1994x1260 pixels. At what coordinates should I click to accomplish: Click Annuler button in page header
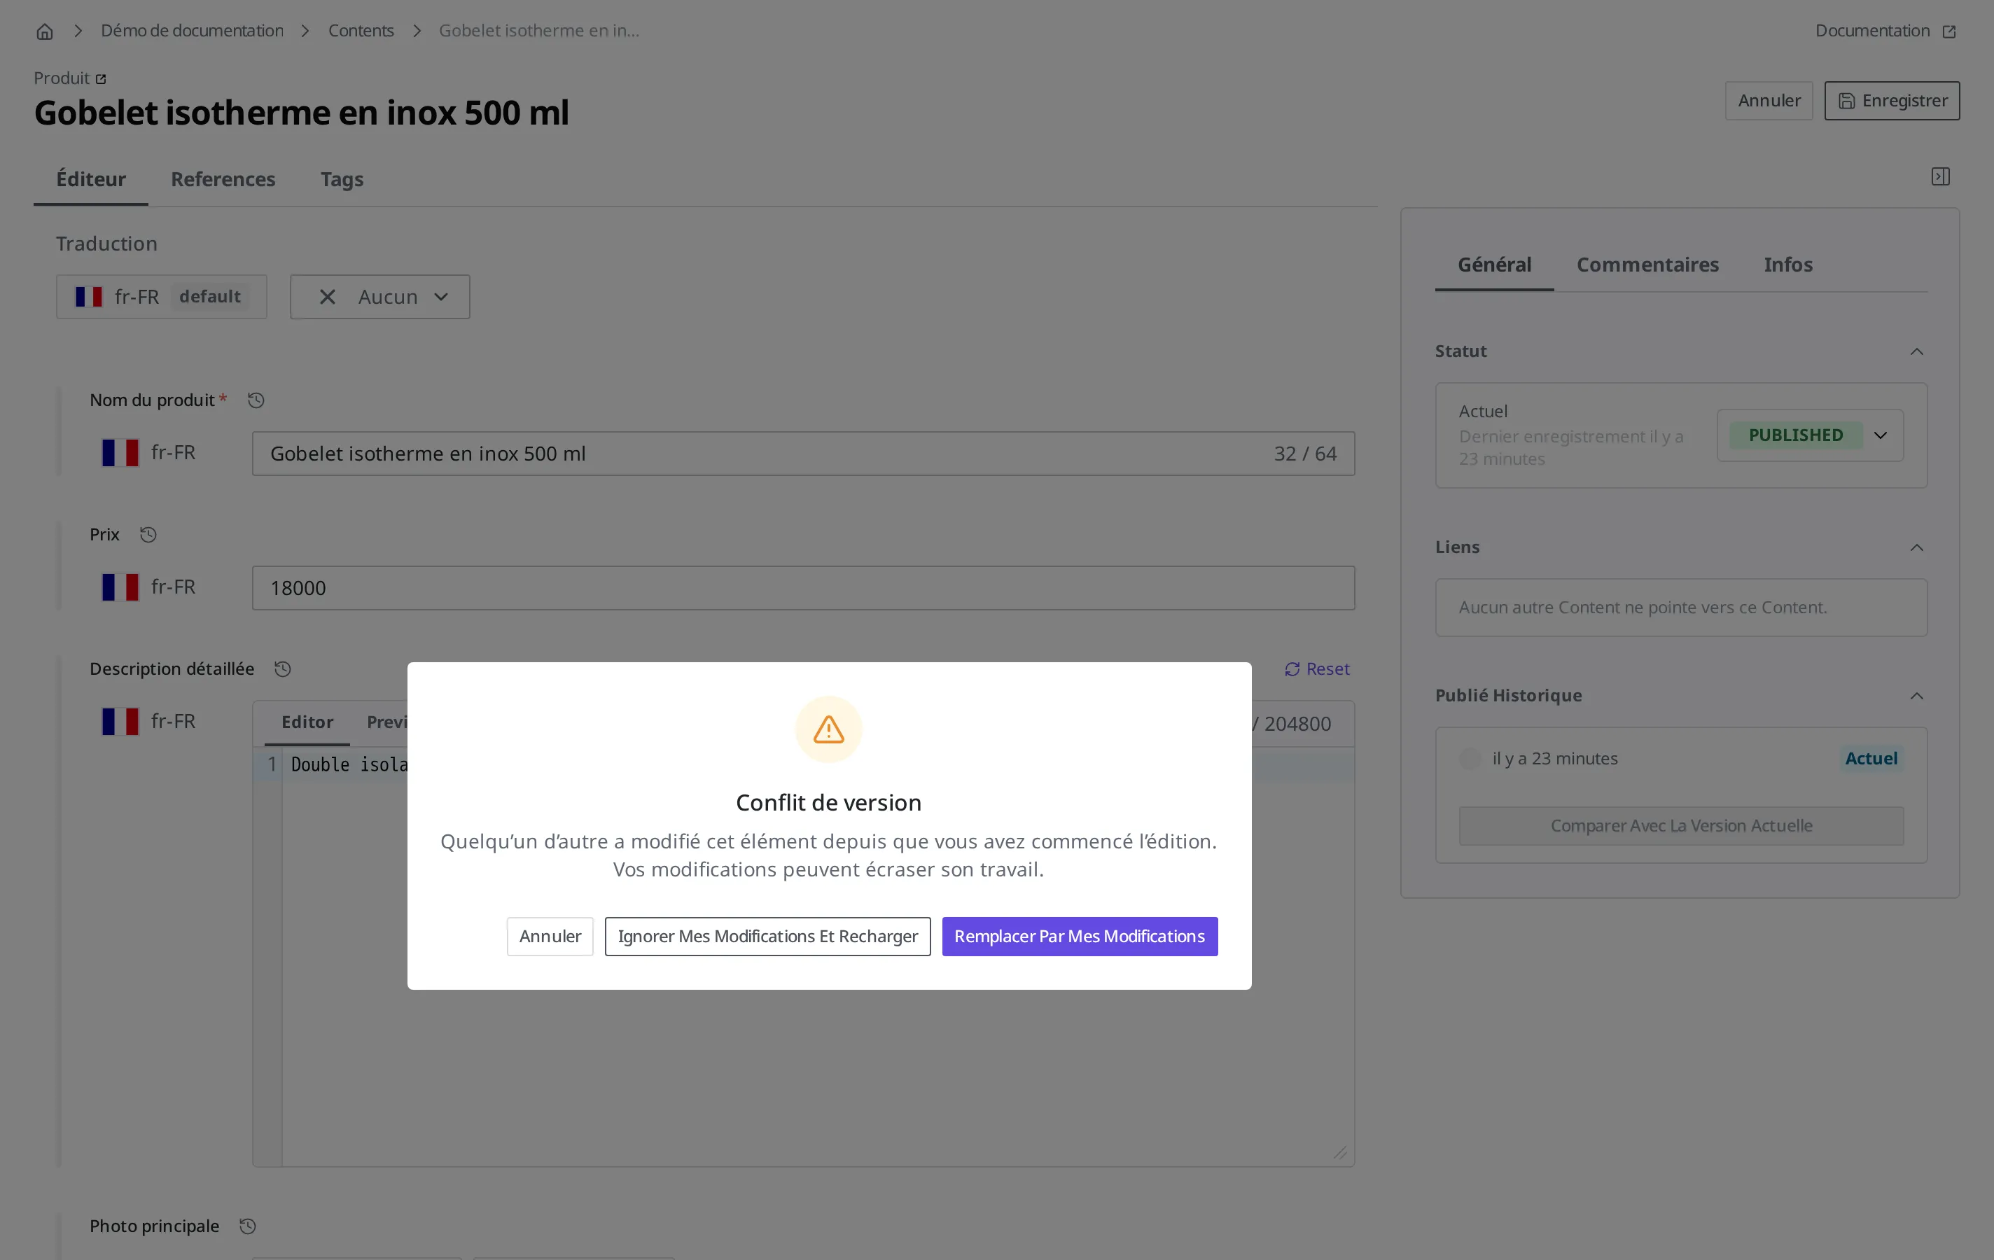click(1769, 101)
